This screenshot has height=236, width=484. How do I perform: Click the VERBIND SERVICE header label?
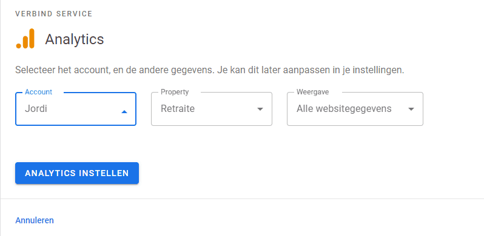54,14
